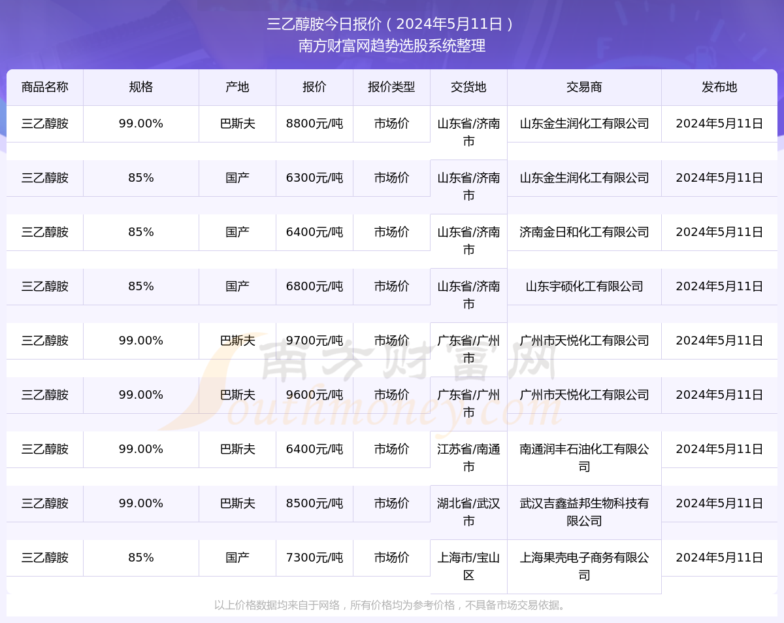784x623 pixels.
Task: Click 99.00% spec in the 8800元 row
Action: click(x=141, y=123)
